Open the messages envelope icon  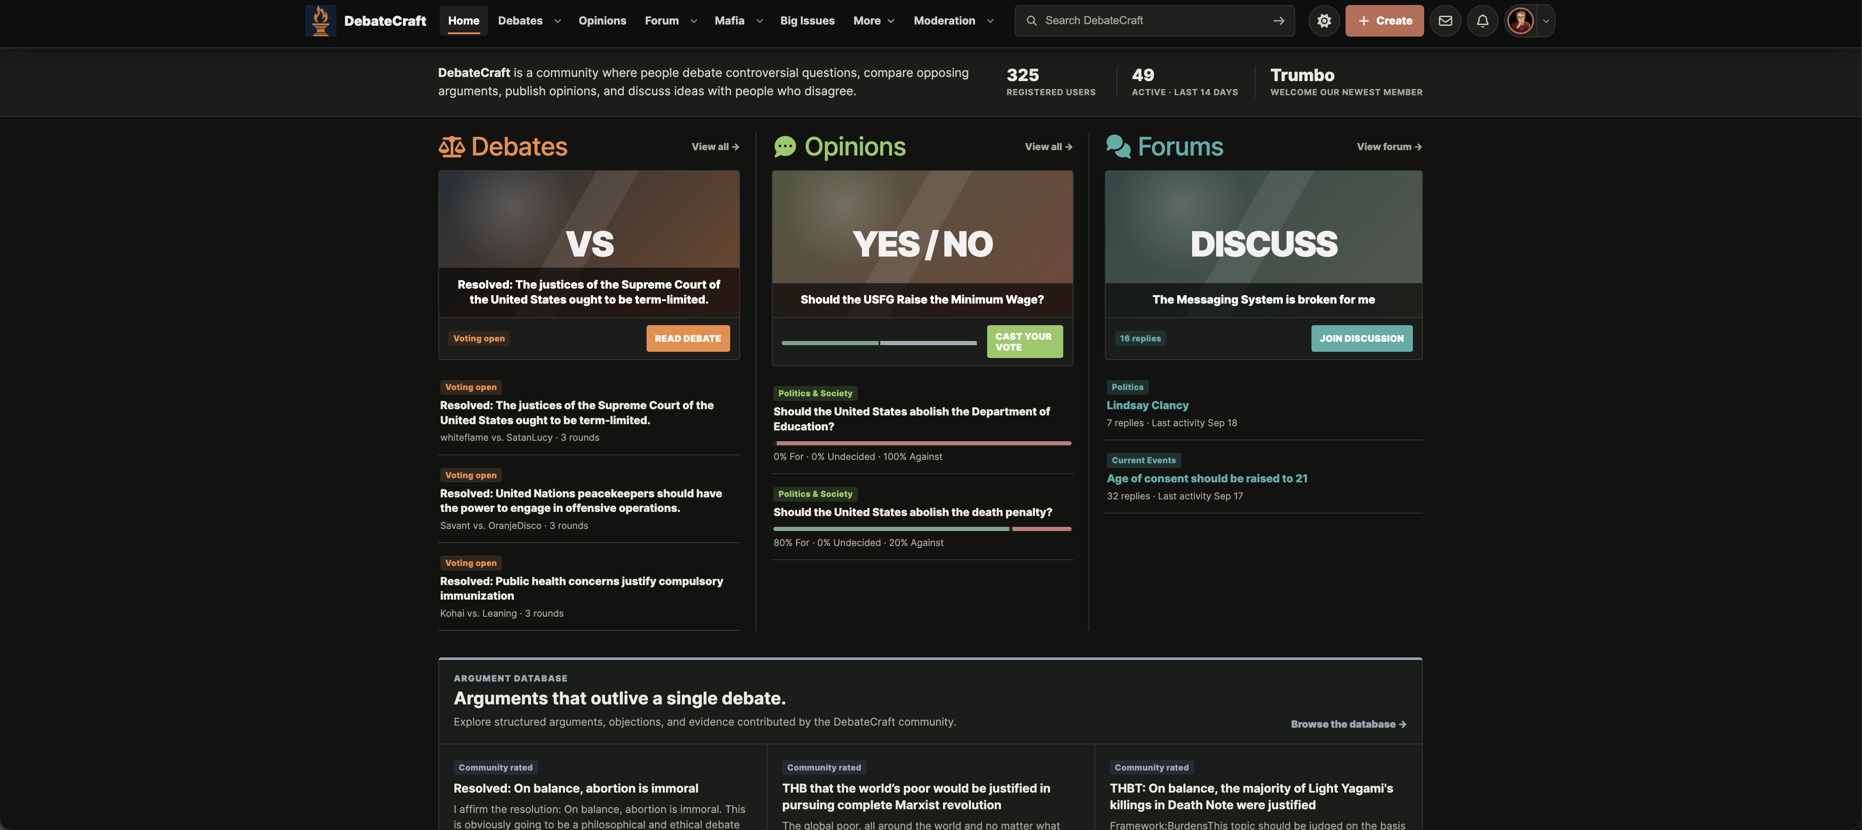(x=1445, y=21)
